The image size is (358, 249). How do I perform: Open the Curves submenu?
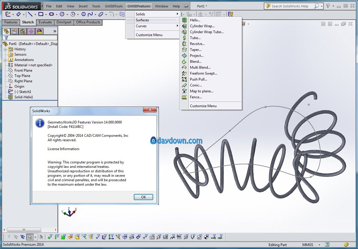point(153,26)
